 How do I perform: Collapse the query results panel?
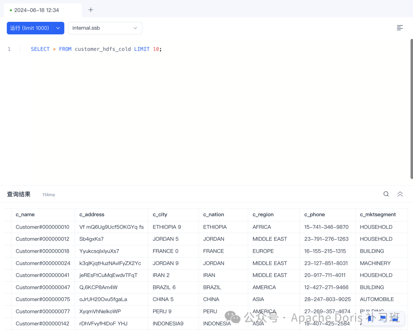click(400, 194)
